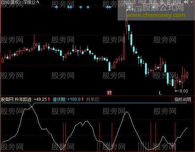Expand the 羚羊饮 indicator parameter label
Screen dimensions: 195x152
pyautogui.click(x=93, y=99)
